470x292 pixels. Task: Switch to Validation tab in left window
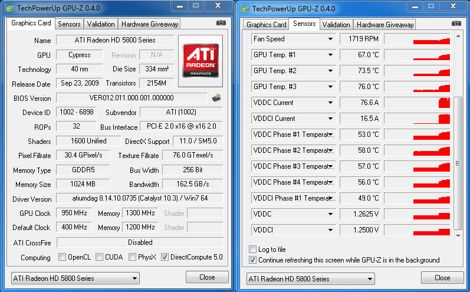click(101, 24)
